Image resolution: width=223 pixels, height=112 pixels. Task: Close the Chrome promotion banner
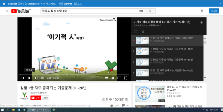pyautogui.click(x=220, y=4)
